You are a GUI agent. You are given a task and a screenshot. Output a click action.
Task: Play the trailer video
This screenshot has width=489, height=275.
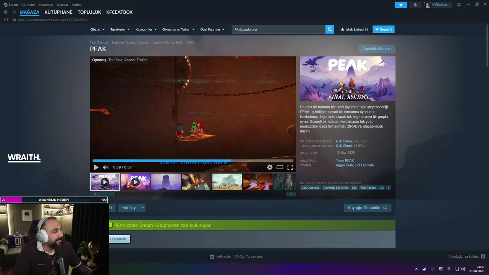(x=96, y=167)
